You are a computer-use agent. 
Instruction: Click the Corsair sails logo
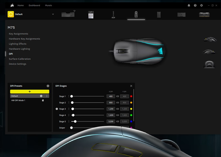click(12, 5)
